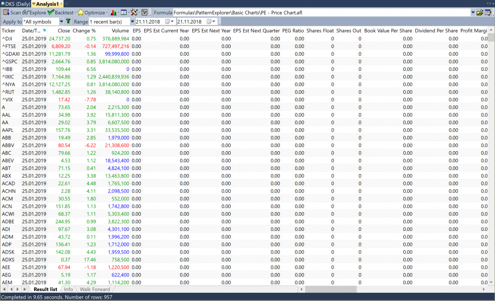Expand the Apply to symbols dropdown
Image resolution: width=495 pixels, height=301 pixels.
[62, 22]
